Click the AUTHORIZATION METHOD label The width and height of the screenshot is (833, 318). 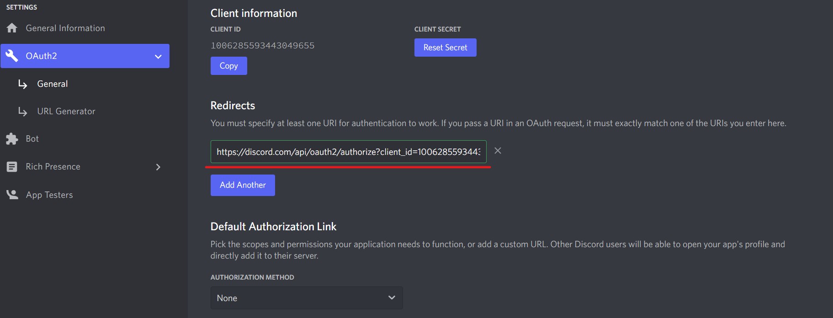[252, 277]
